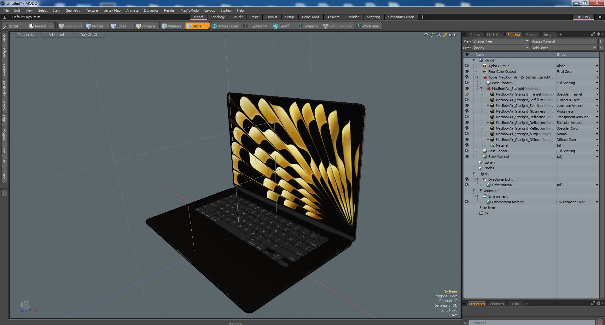
Task: Switch to the UVEdit layout tab
Action: coord(237,17)
